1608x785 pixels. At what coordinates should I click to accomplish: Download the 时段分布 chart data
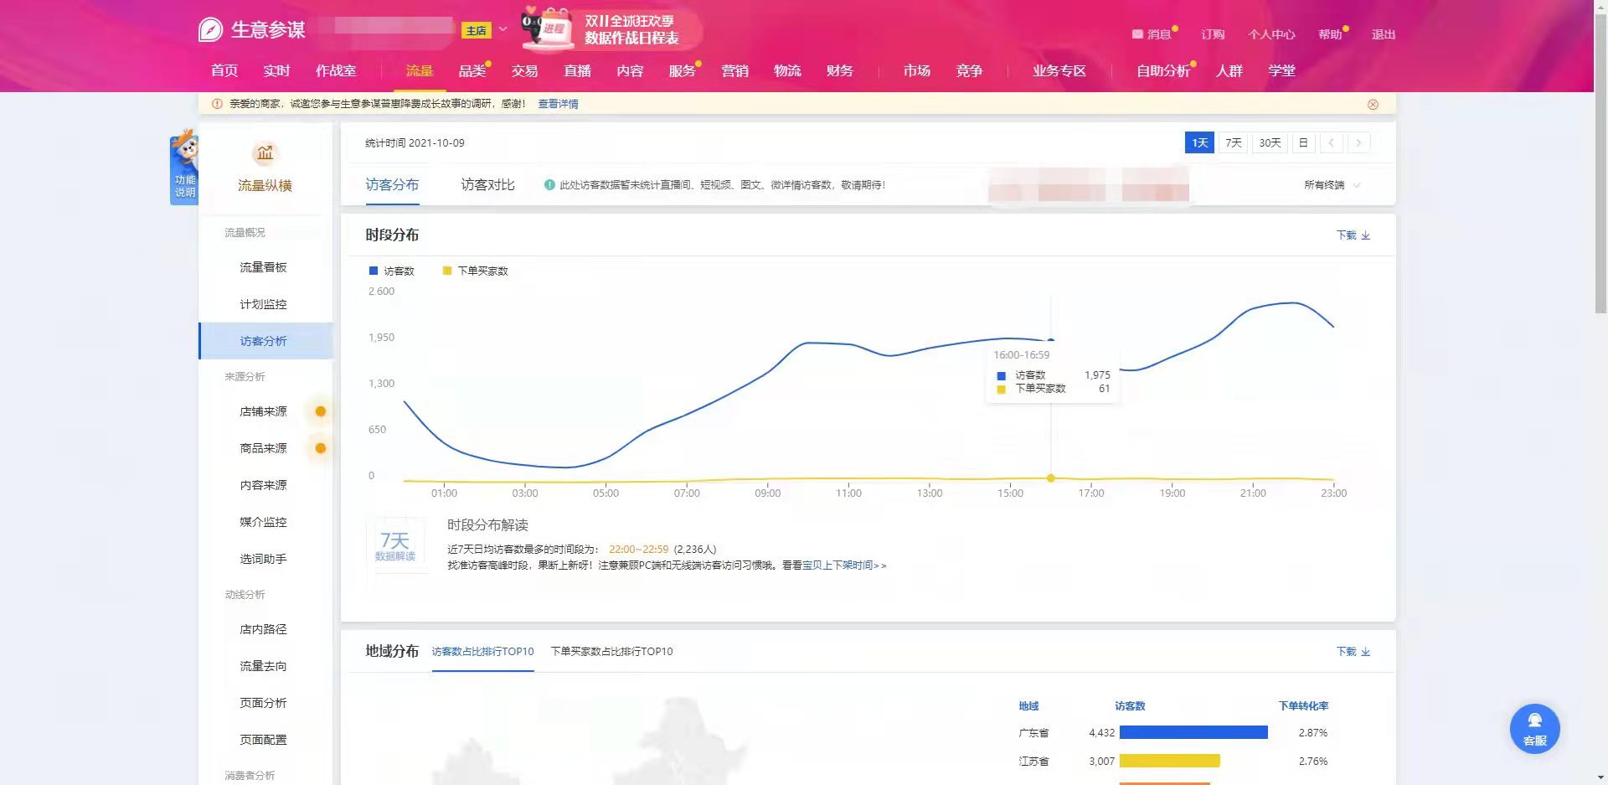1353,235
